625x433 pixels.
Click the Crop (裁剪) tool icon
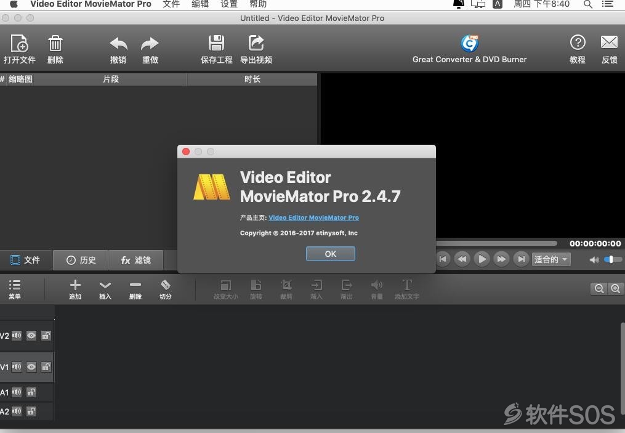tap(286, 285)
